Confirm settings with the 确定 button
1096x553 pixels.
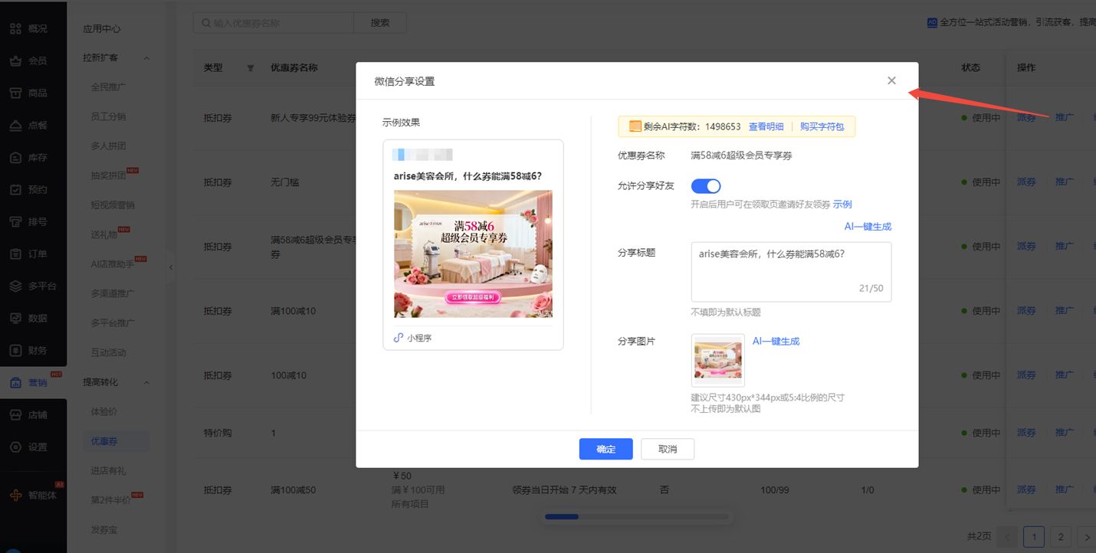pyautogui.click(x=605, y=449)
